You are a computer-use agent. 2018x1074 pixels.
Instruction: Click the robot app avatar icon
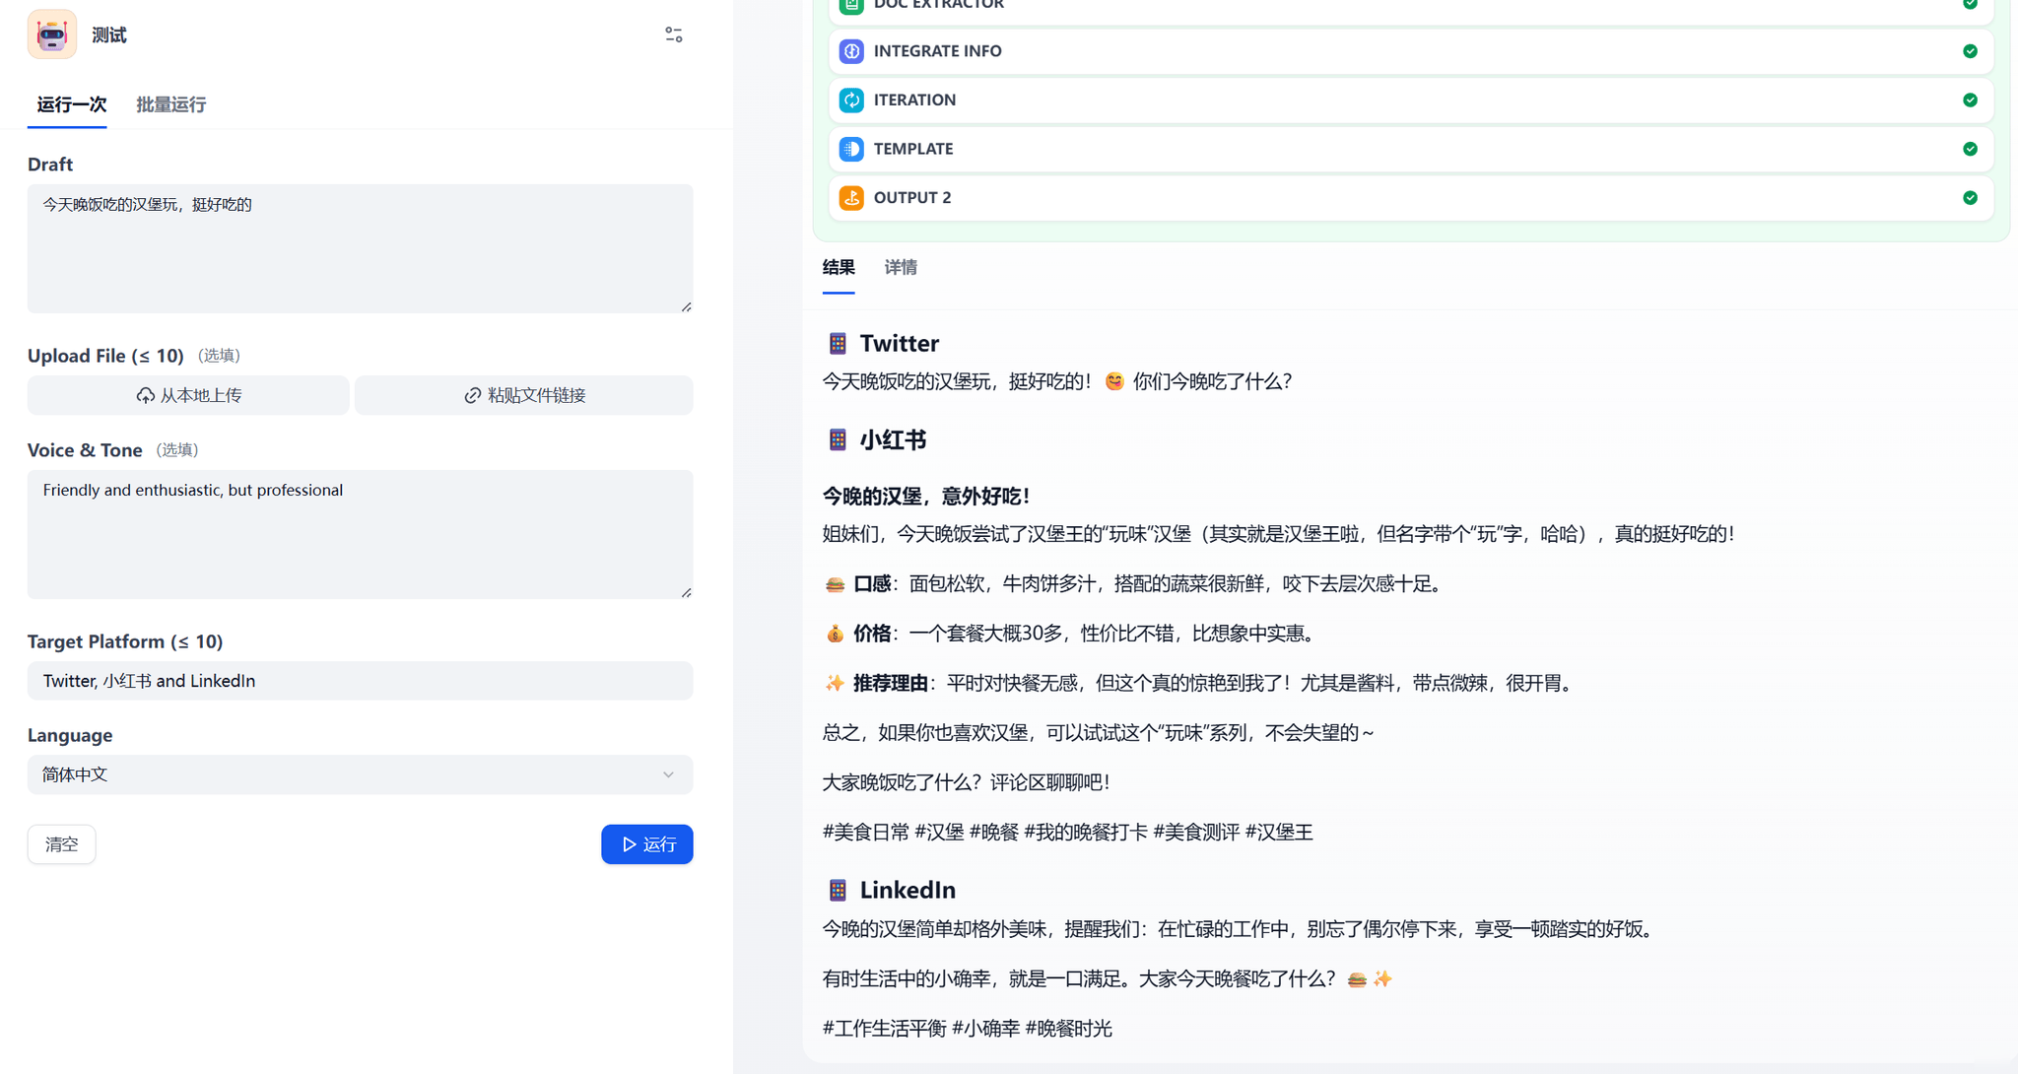pyautogui.click(x=52, y=34)
